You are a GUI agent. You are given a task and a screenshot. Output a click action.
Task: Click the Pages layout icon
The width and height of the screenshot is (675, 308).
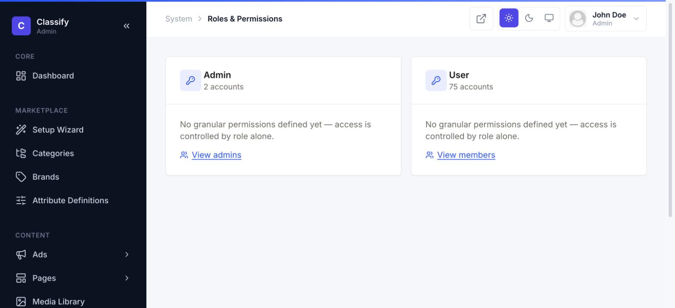pos(21,278)
